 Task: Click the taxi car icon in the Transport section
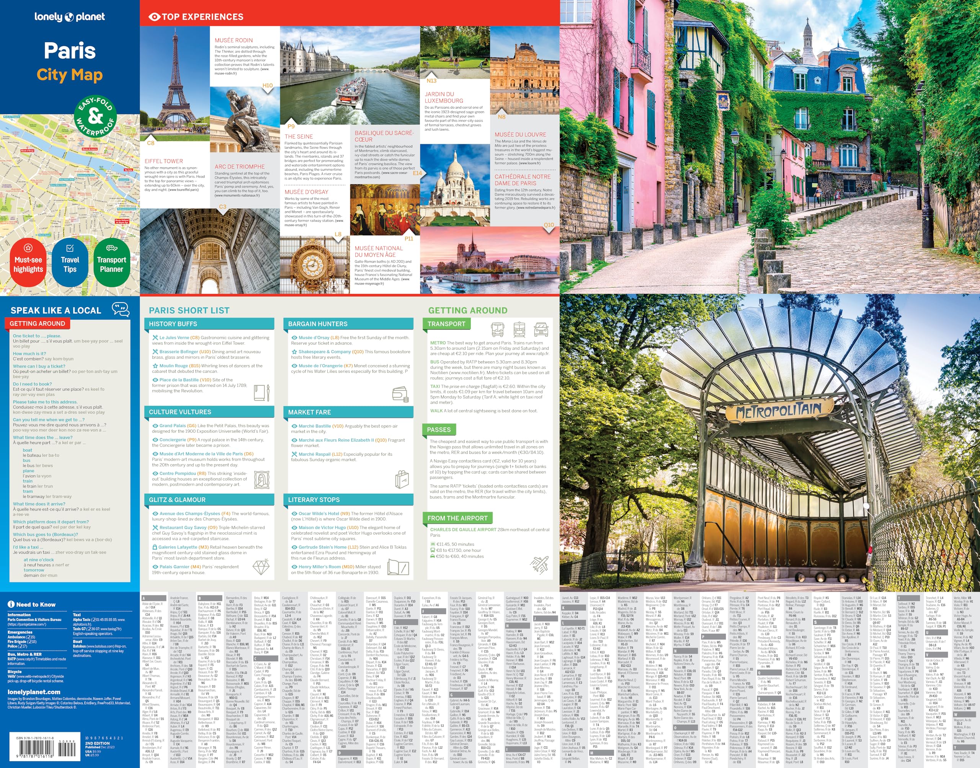click(541, 329)
